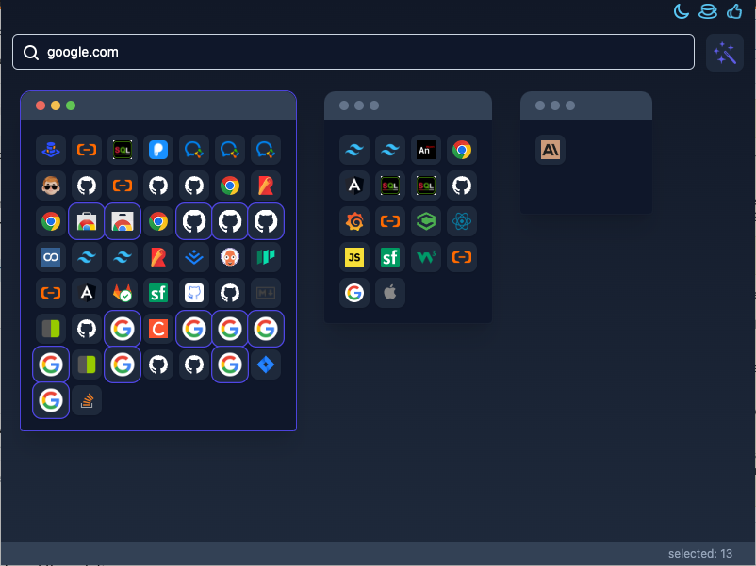Open the green folded map tab icon

pyautogui.click(x=266, y=257)
